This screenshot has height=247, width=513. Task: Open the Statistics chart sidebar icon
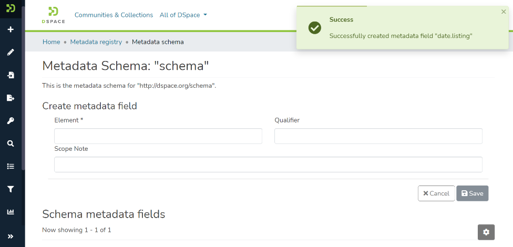(x=11, y=212)
